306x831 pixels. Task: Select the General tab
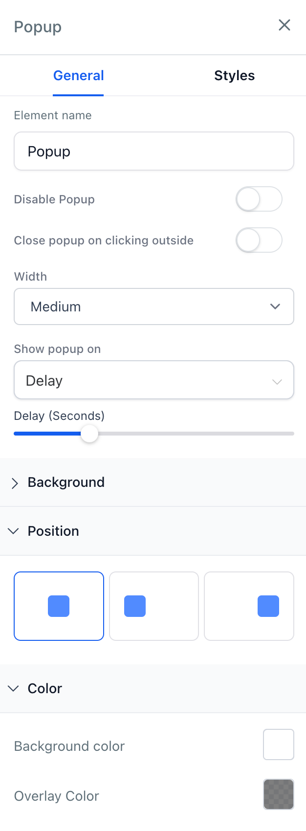click(x=78, y=75)
